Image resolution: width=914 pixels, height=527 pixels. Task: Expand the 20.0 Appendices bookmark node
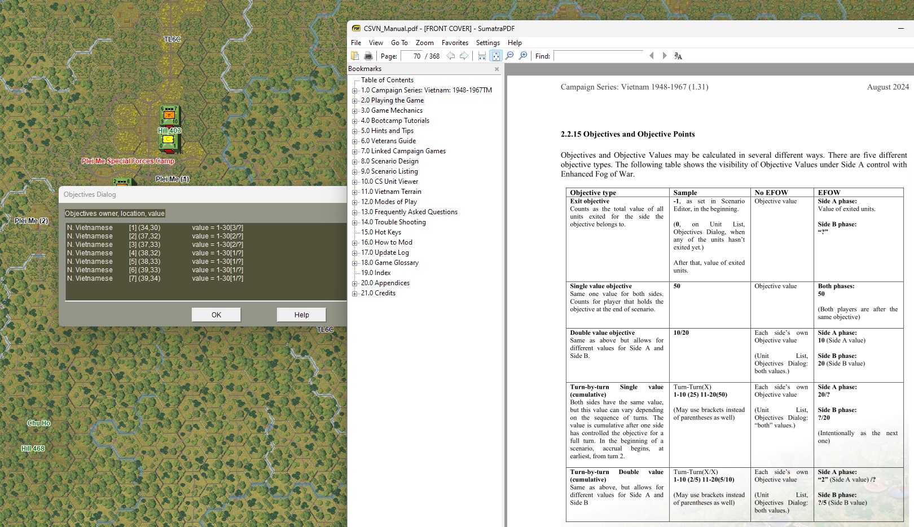click(355, 284)
